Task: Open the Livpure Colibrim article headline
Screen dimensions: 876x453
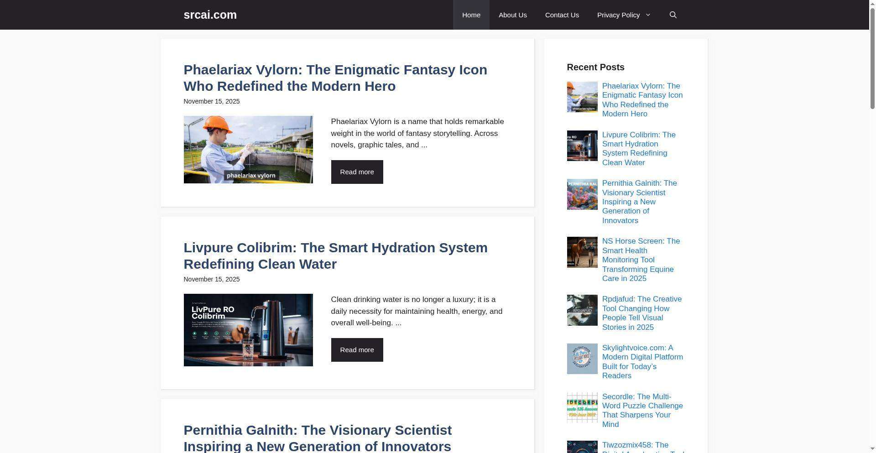Action: 335,256
